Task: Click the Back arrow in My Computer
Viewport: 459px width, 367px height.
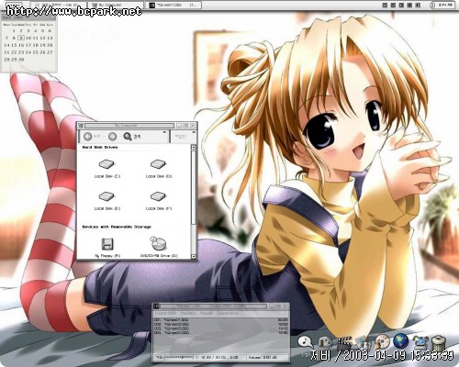Action: pyautogui.click(x=88, y=137)
